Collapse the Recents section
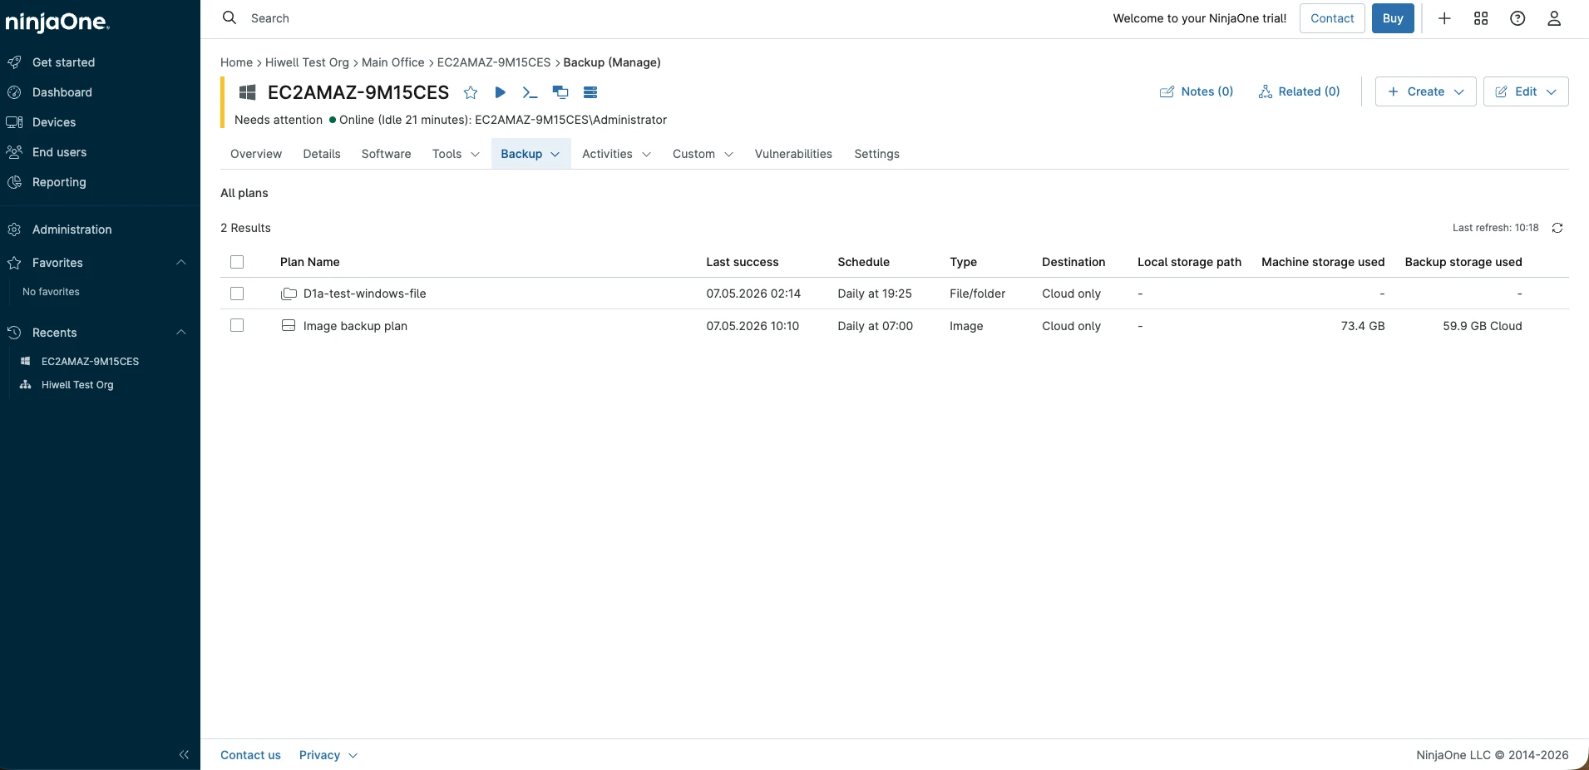The width and height of the screenshot is (1589, 770). pyautogui.click(x=181, y=333)
